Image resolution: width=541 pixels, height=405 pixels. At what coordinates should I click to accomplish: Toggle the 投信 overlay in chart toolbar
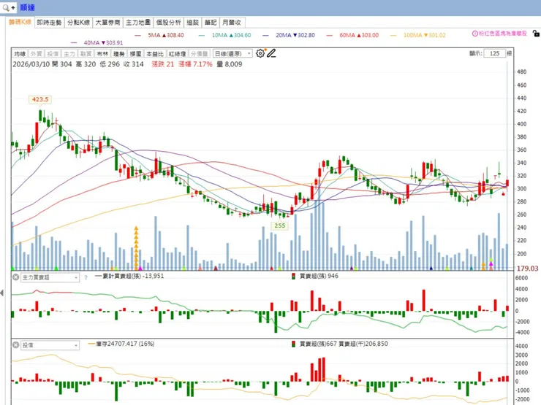(x=53, y=54)
